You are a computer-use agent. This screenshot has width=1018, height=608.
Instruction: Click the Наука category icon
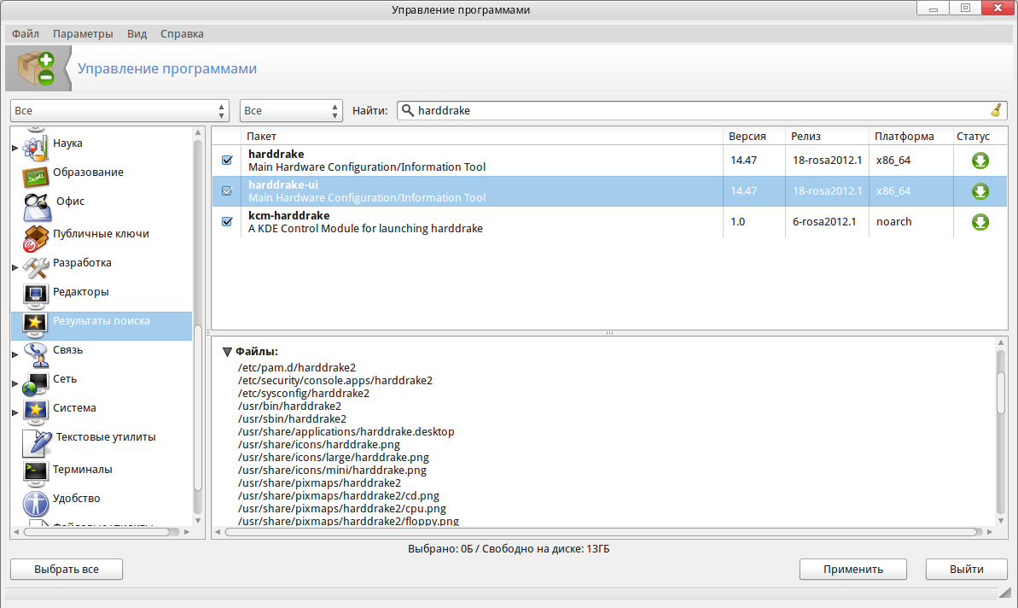pos(35,147)
